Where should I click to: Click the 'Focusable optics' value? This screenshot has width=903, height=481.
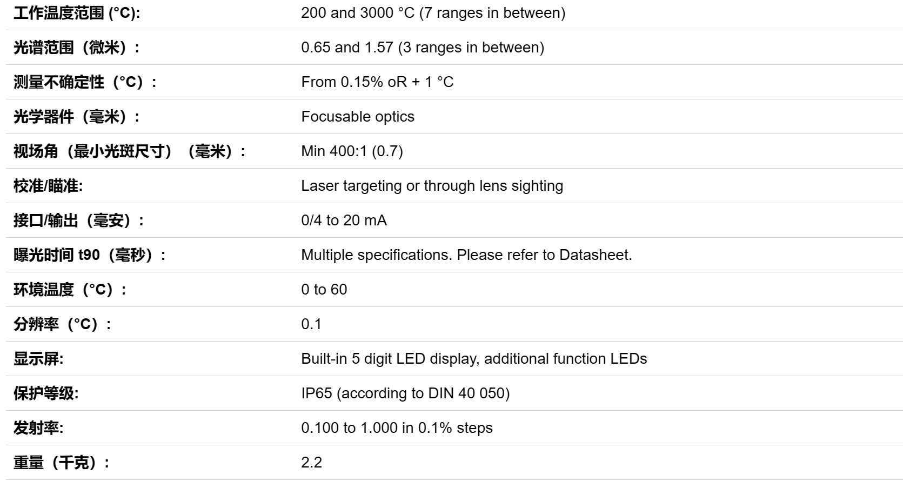[x=358, y=117]
